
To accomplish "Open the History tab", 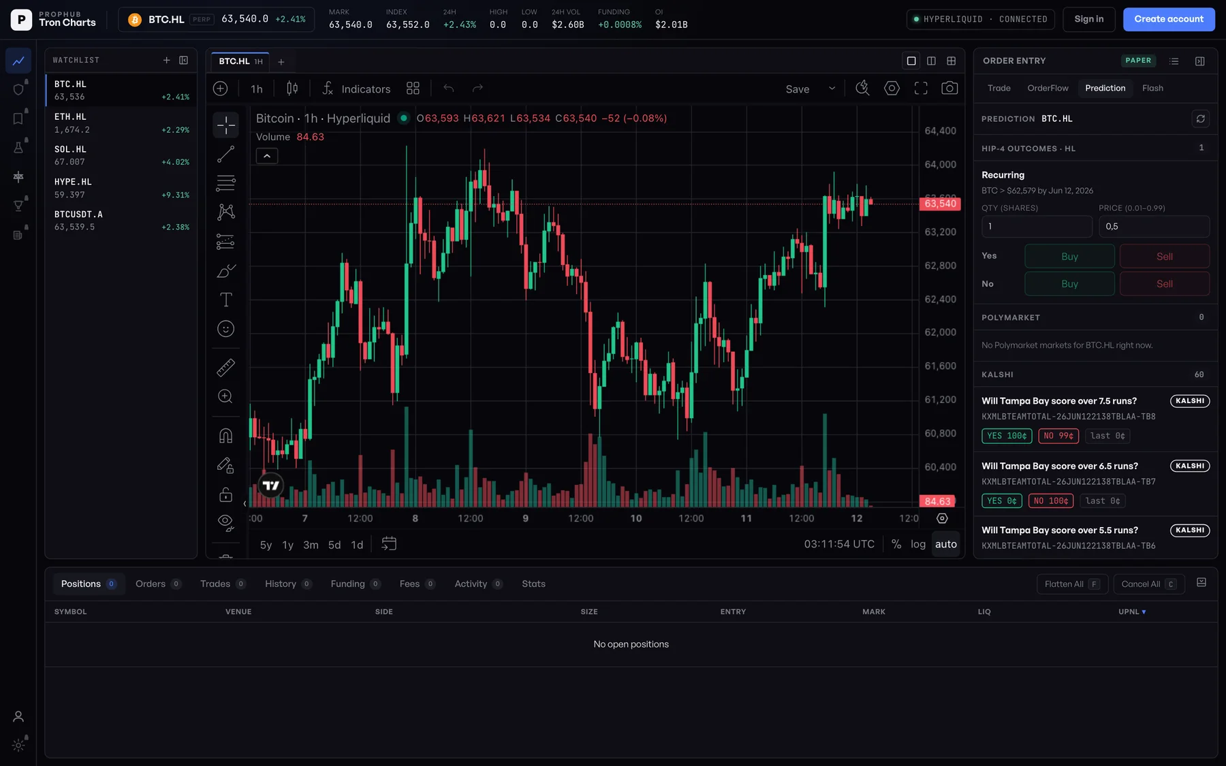I will click(x=288, y=584).
